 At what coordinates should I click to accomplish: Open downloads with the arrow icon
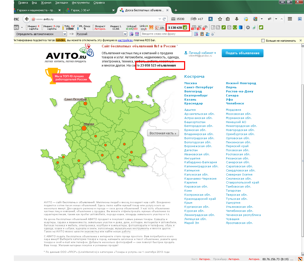[x=236, y=19]
